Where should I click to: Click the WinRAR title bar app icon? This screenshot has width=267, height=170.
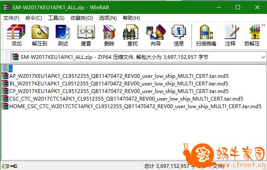coord(7,7)
